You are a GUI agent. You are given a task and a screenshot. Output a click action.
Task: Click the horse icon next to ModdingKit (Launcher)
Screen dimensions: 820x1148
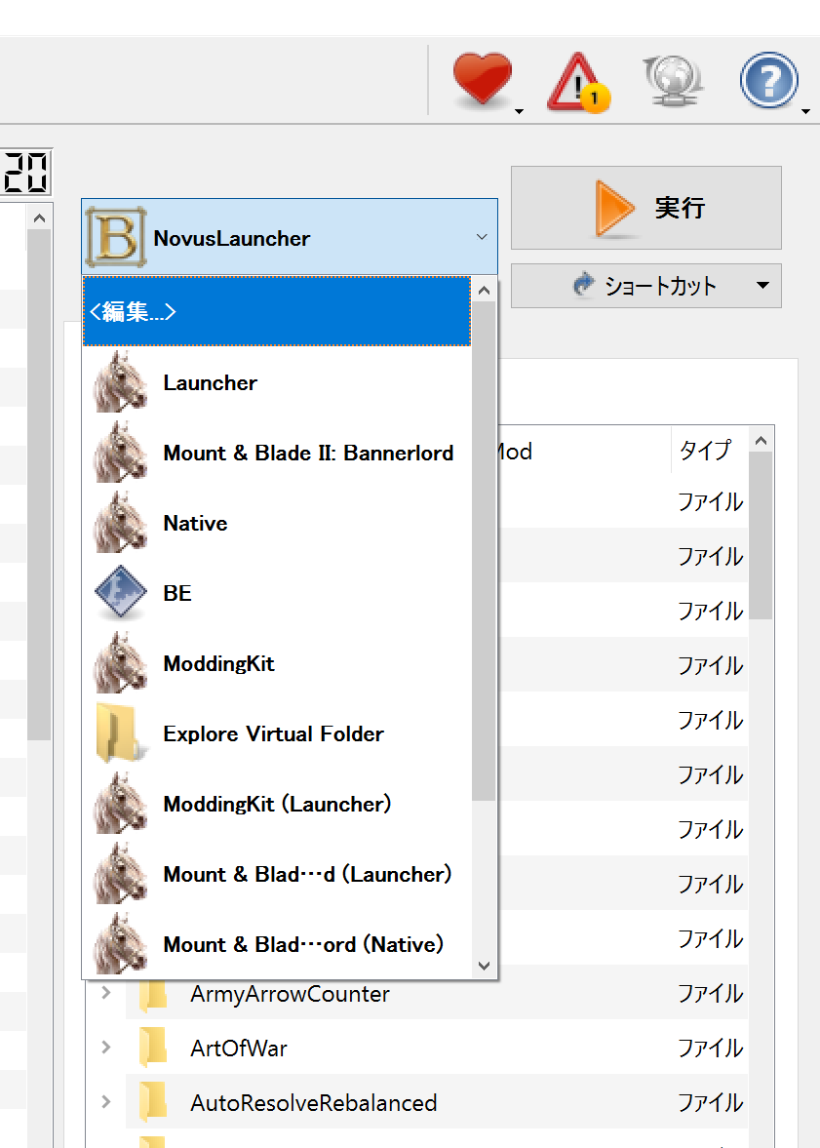click(x=121, y=803)
